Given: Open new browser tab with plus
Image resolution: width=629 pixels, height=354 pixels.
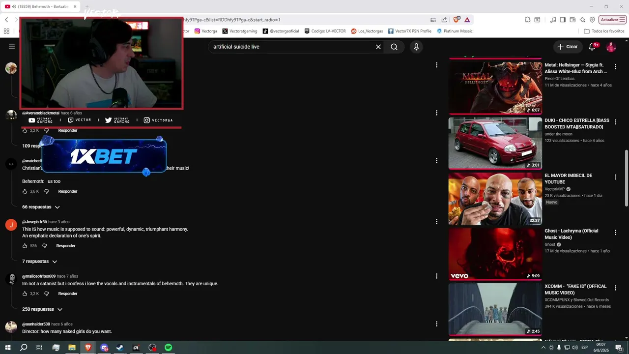Looking at the screenshot, I should point(87,6).
